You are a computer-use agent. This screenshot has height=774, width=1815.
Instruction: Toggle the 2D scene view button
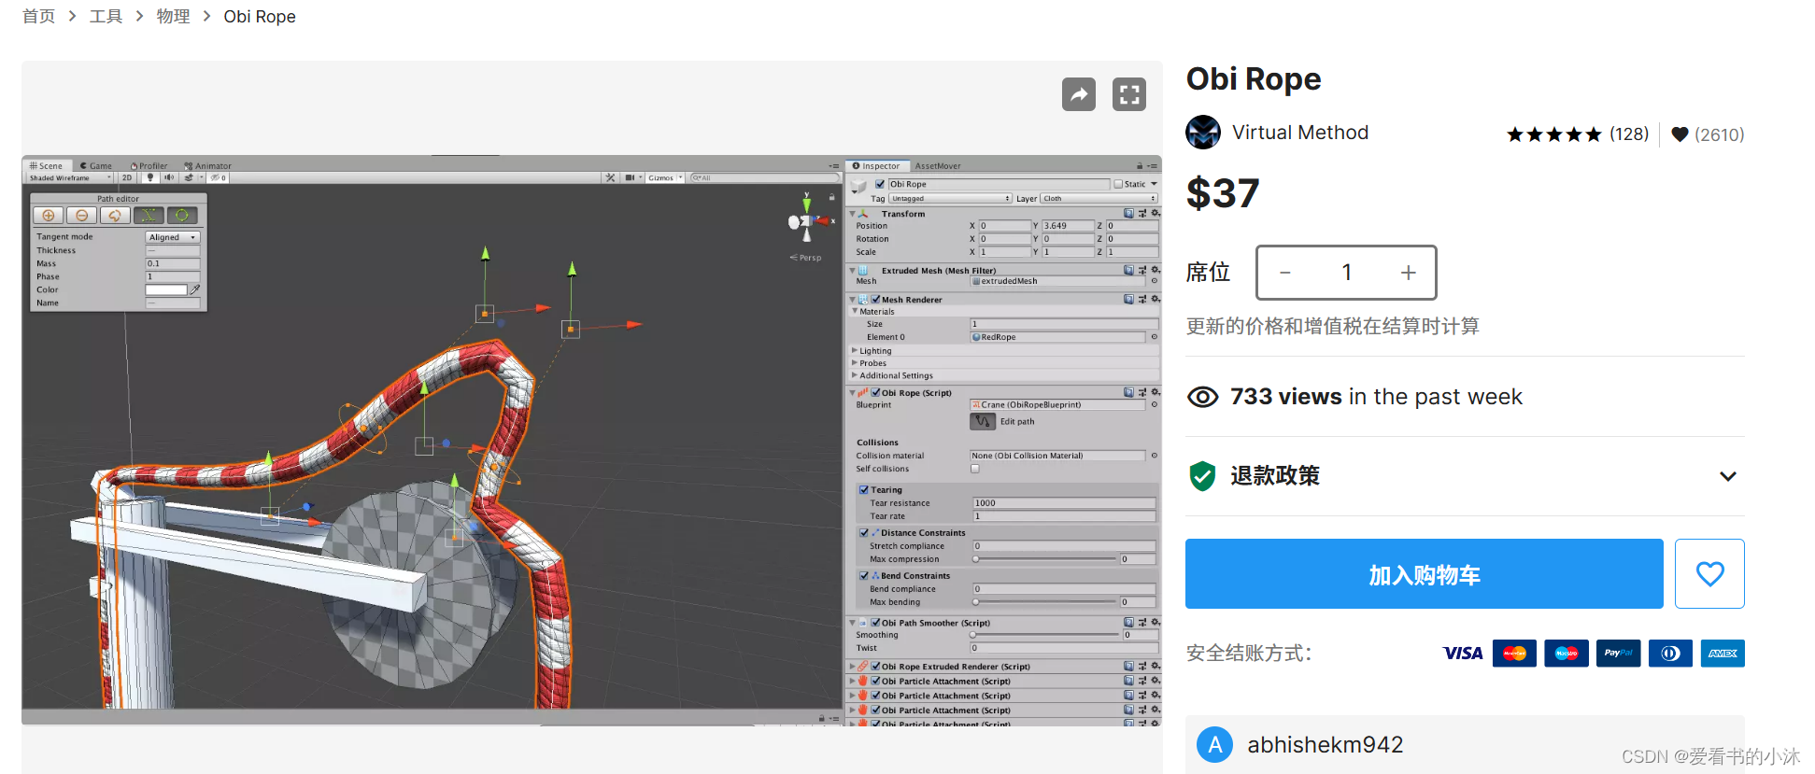point(127,177)
